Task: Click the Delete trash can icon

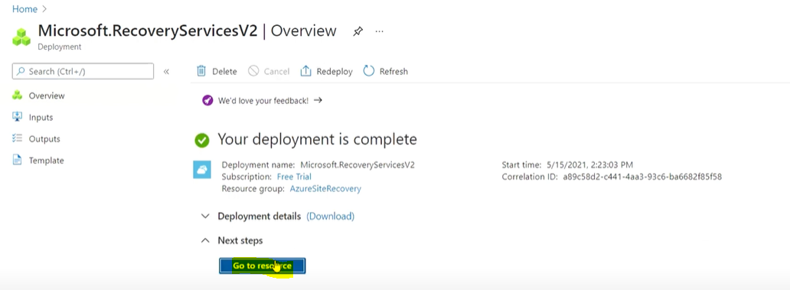Action: point(201,71)
